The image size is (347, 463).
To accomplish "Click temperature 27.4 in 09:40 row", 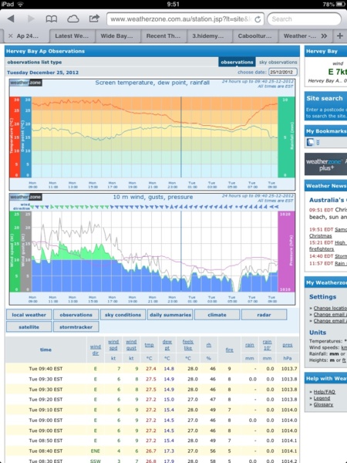I will click(151, 369).
